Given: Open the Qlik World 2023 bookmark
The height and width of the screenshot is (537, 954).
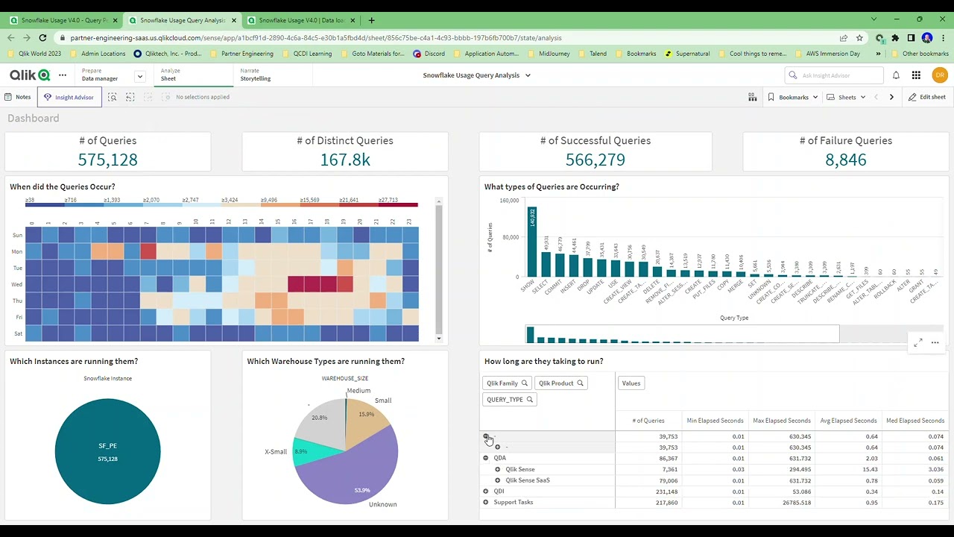Looking at the screenshot, I should coord(34,54).
